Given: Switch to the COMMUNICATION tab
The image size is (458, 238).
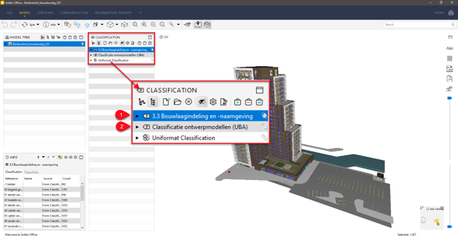Looking at the screenshot, I should click(74, 13).
